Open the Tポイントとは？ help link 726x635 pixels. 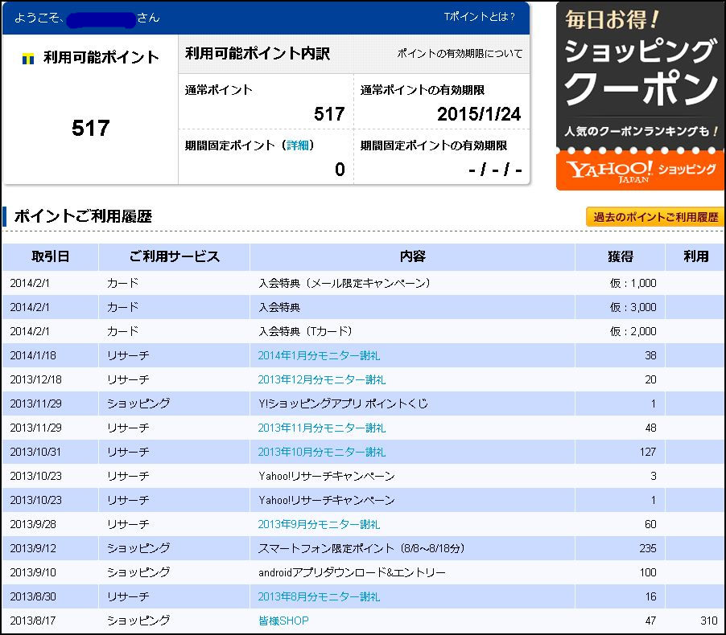479,16
